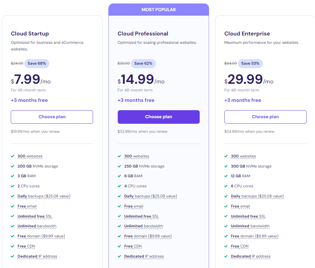The width and height of the screenshot is (315, 268).
Task: Open Unlimited bandwidth info in Cloud Startup
Action: click(37, 226)
